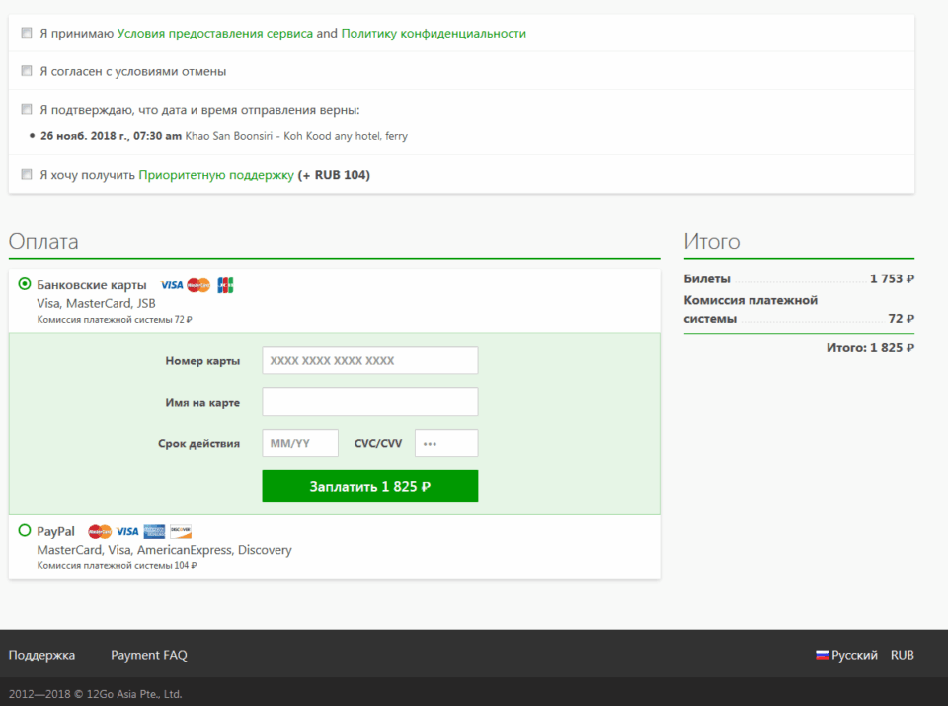Click the JCB icon in bank cards row
This screenshot has height=706, width=948.
click(x=225, y=285)
